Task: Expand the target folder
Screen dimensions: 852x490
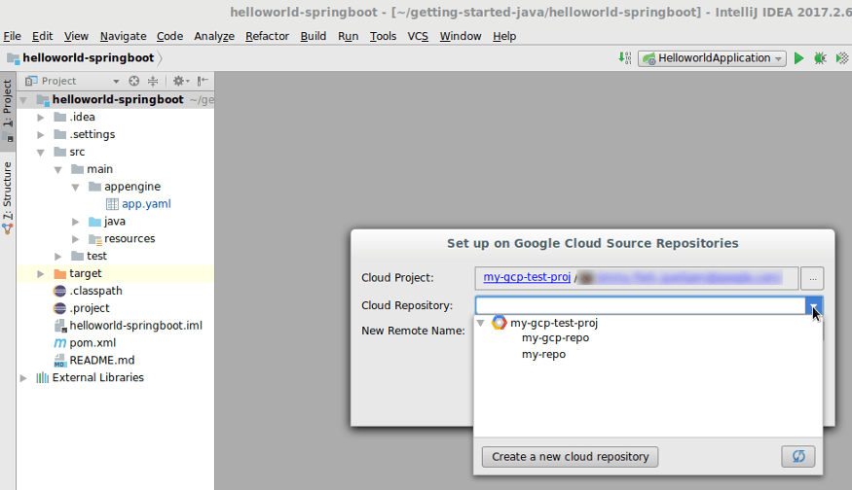Action: 41,273
